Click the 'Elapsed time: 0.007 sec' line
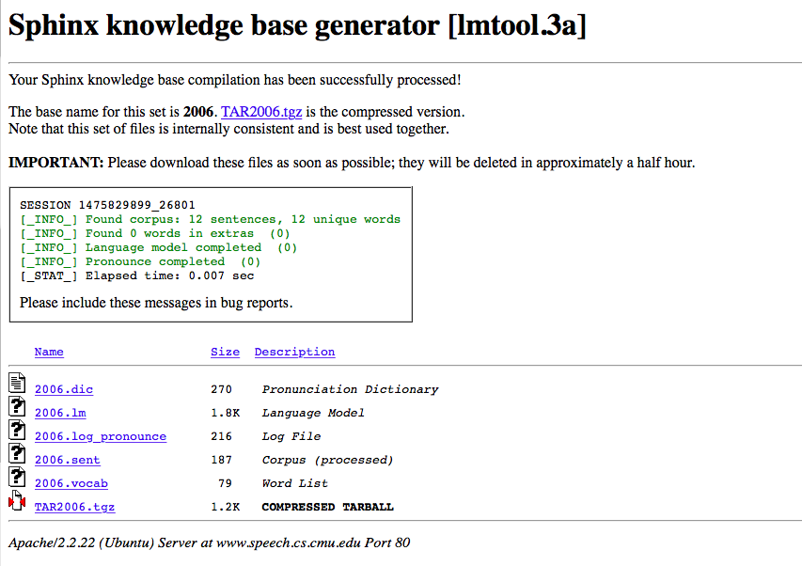Image resolution: width=802 pixels, height=566 pixels. click(137, 276)
